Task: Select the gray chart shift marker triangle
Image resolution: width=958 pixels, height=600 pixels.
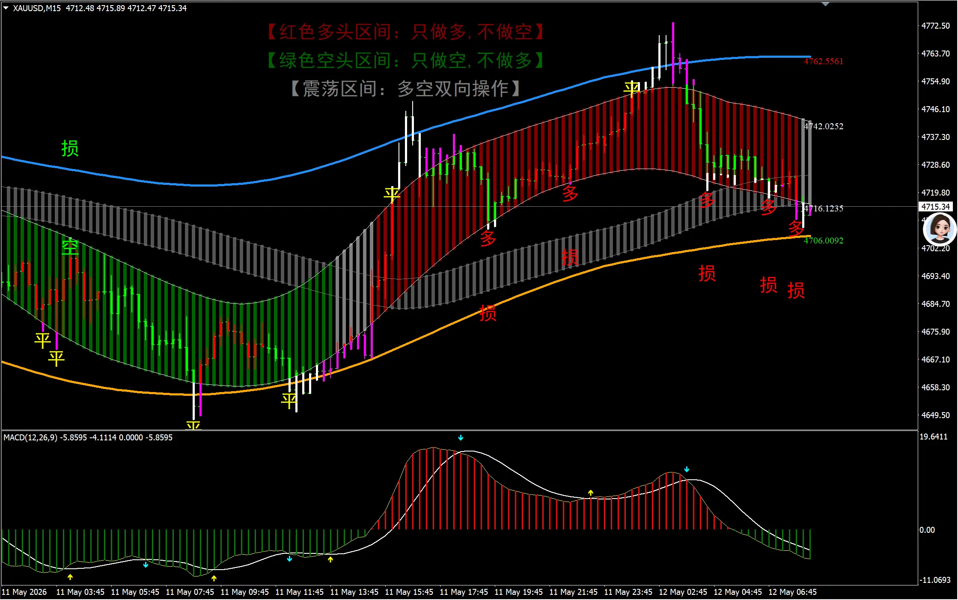Action: pos(826,4)
